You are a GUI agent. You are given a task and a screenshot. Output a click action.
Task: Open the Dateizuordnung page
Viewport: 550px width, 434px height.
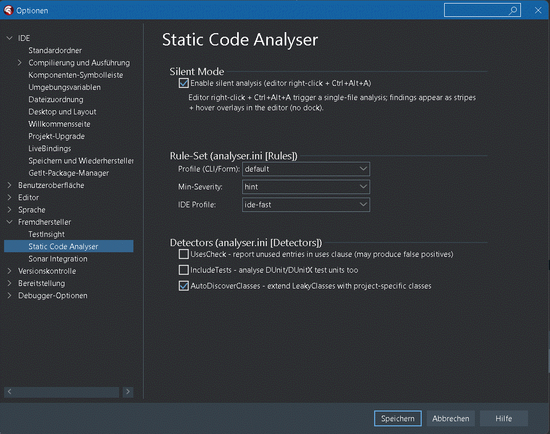point(56,100)
